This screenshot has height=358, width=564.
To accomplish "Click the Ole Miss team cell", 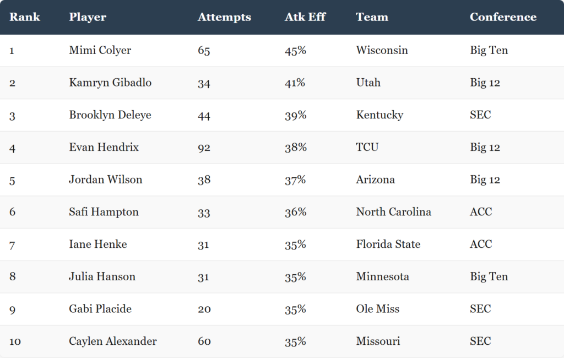I will tap(378, 309).
